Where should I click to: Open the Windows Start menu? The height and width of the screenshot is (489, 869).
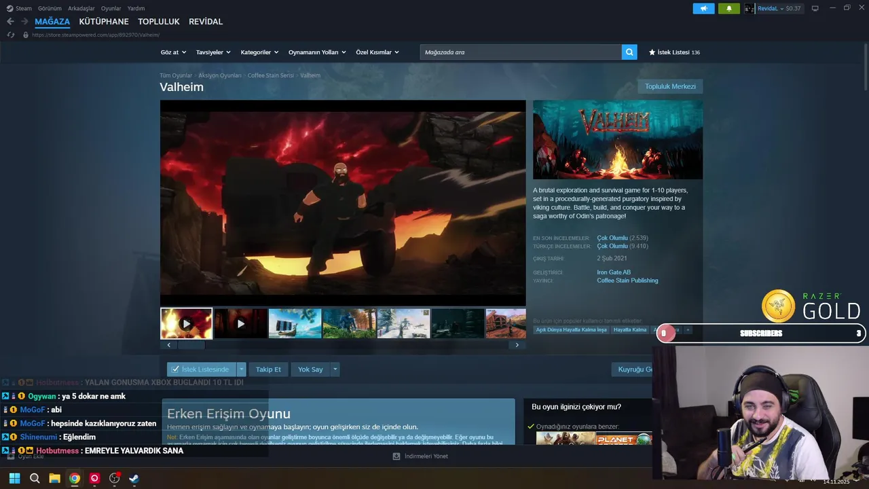(x=14, y=478)
